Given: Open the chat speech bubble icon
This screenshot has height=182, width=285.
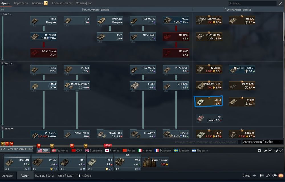Looking at the screenshot, I should pyautogui.click(x=275, y=176).
